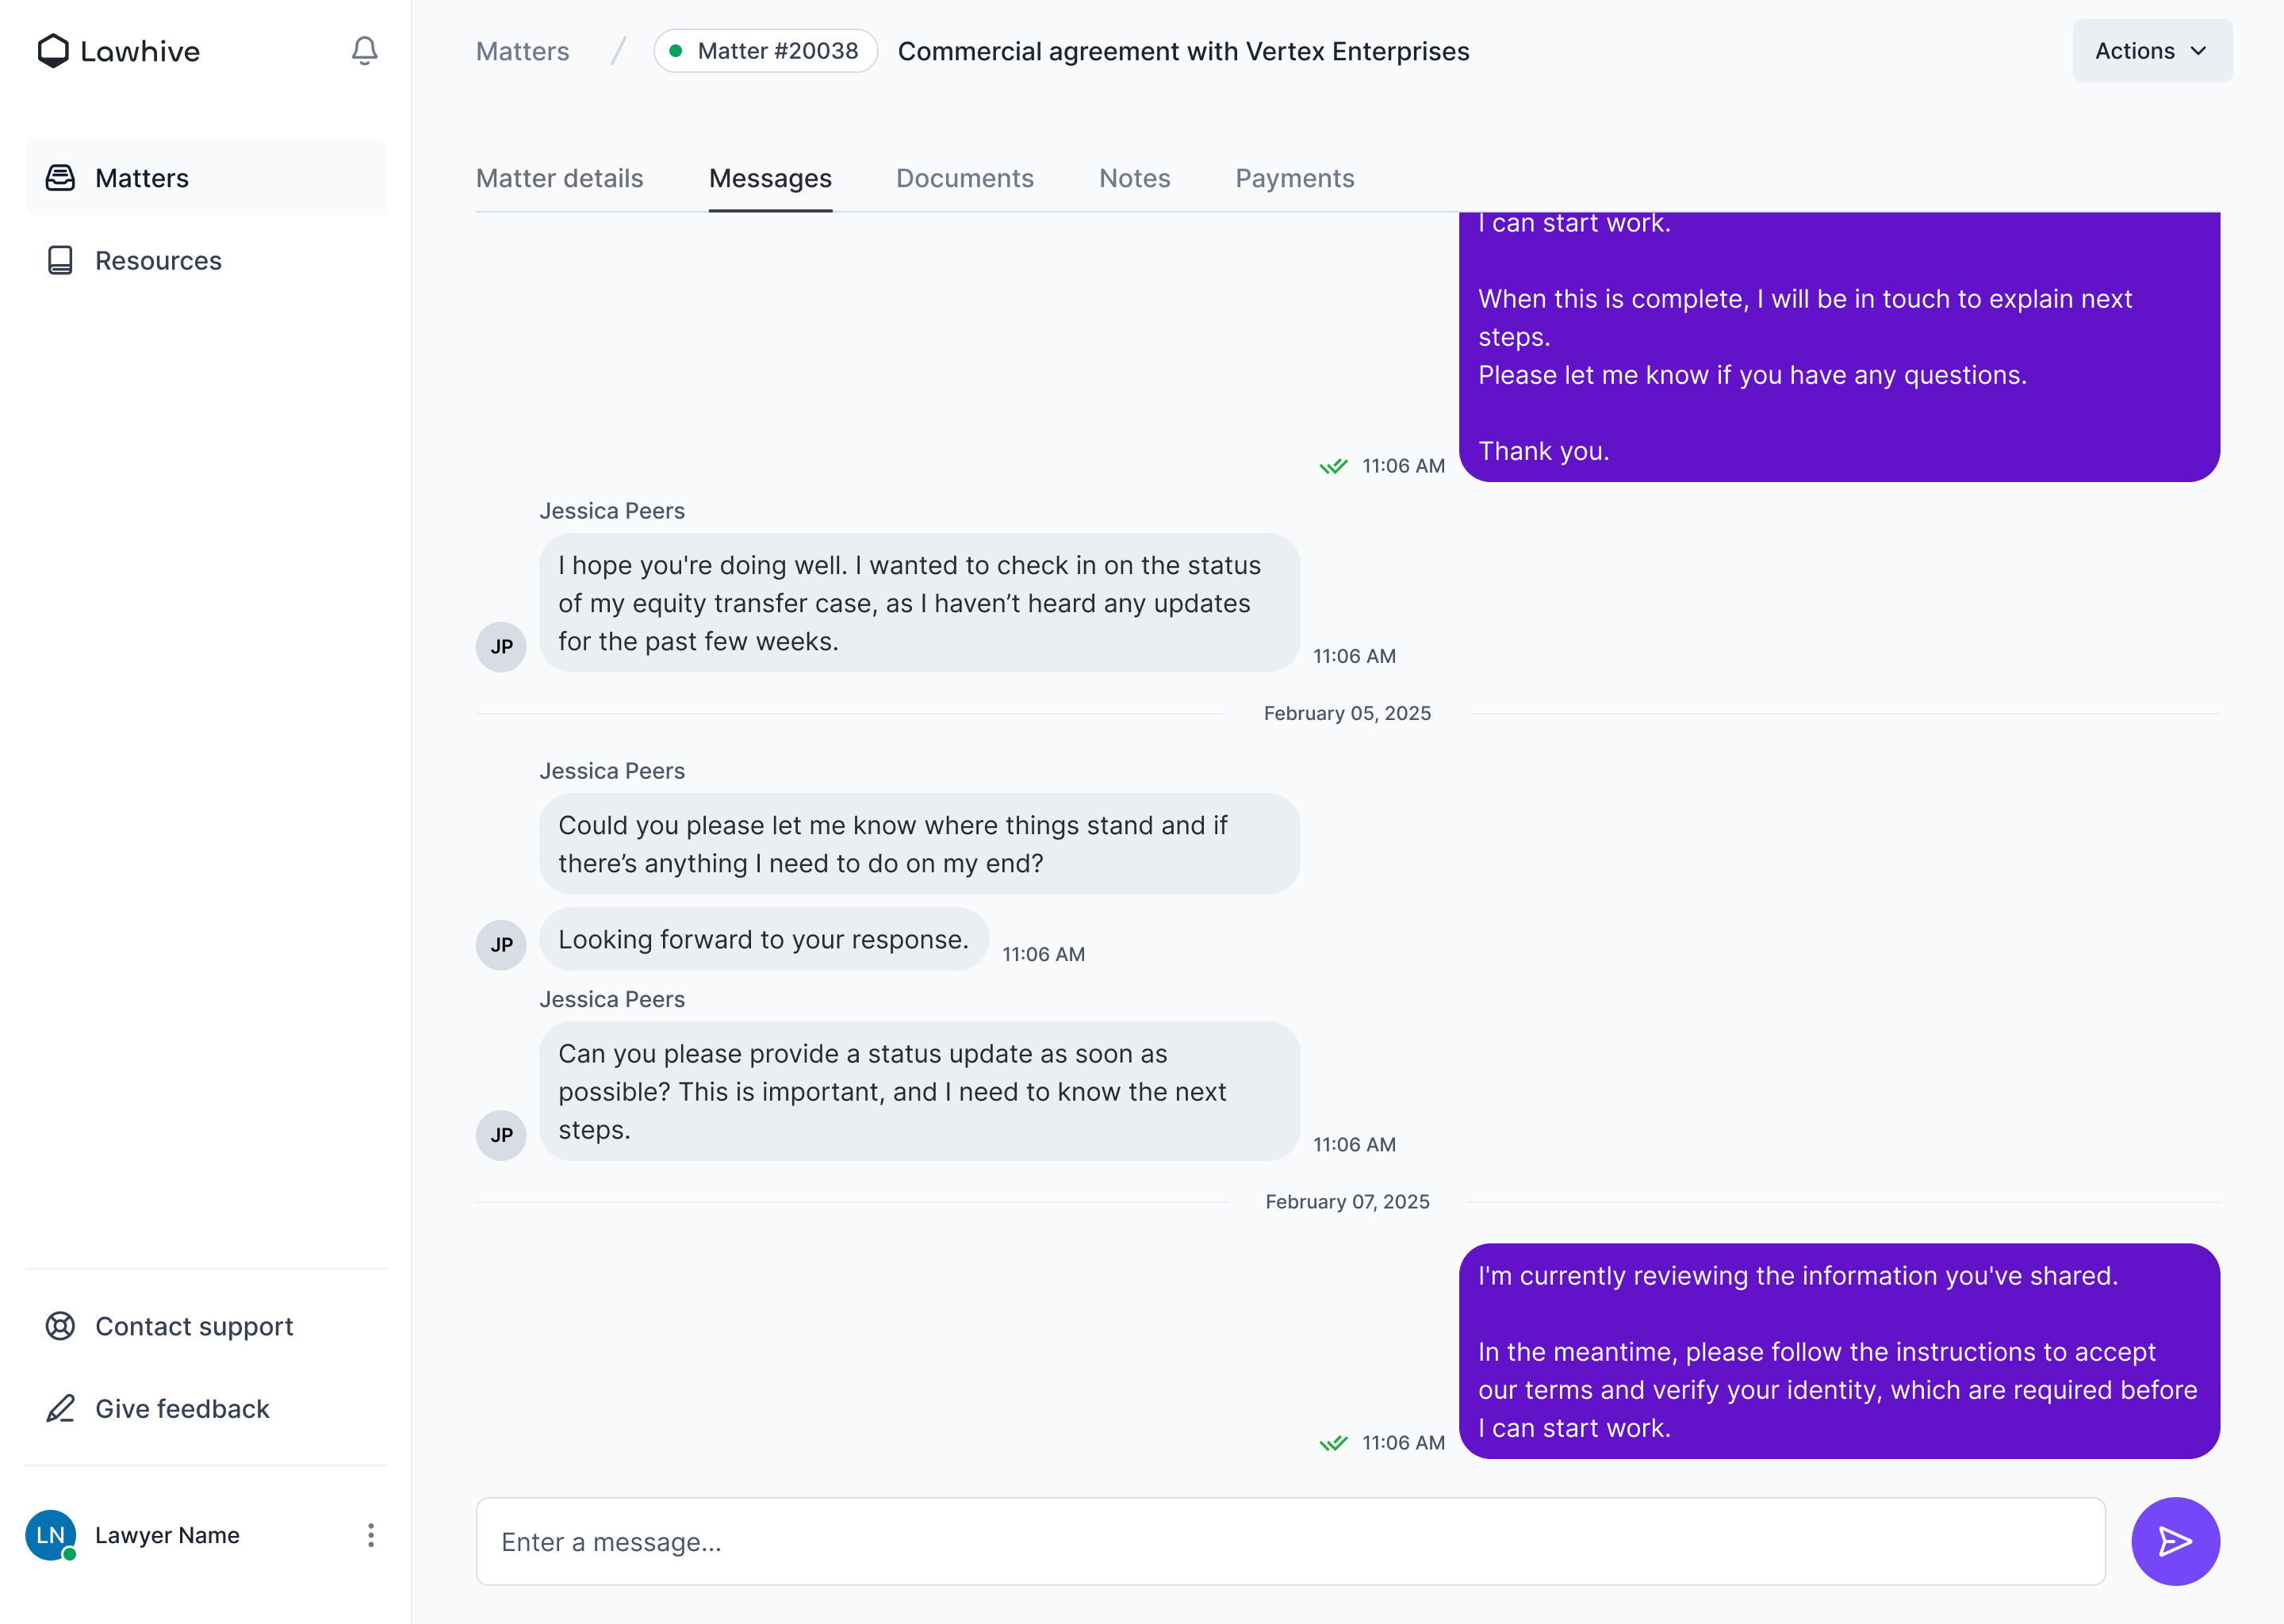Open the three-dot menu beside Lawyer Name
The height and width of the screenshot is (1624, 2284).
click(x=371, y=1535)
